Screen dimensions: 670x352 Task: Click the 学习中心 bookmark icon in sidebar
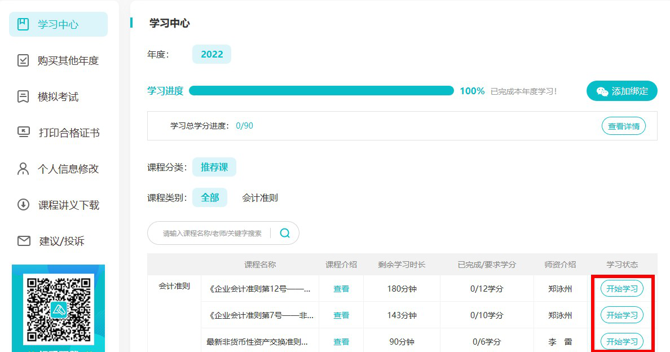click(x=23, y=24)
